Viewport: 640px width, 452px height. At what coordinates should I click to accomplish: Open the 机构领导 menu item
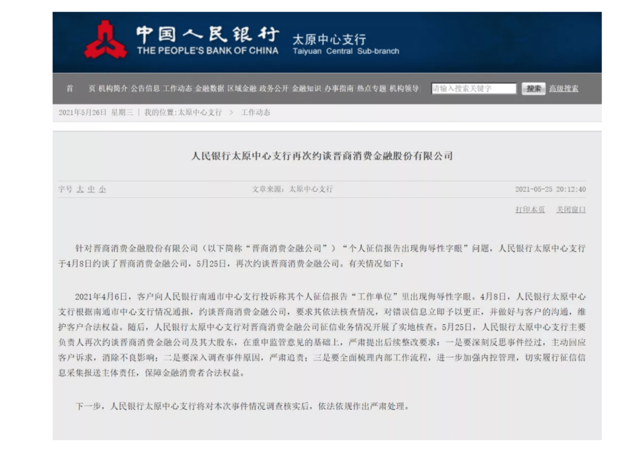404,89
